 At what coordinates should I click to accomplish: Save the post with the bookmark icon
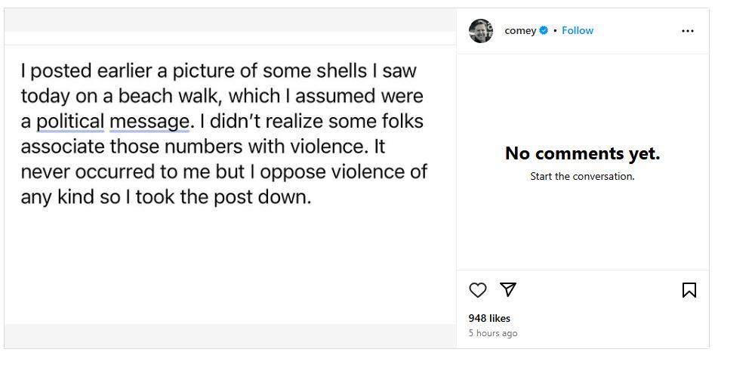point(689,290)
